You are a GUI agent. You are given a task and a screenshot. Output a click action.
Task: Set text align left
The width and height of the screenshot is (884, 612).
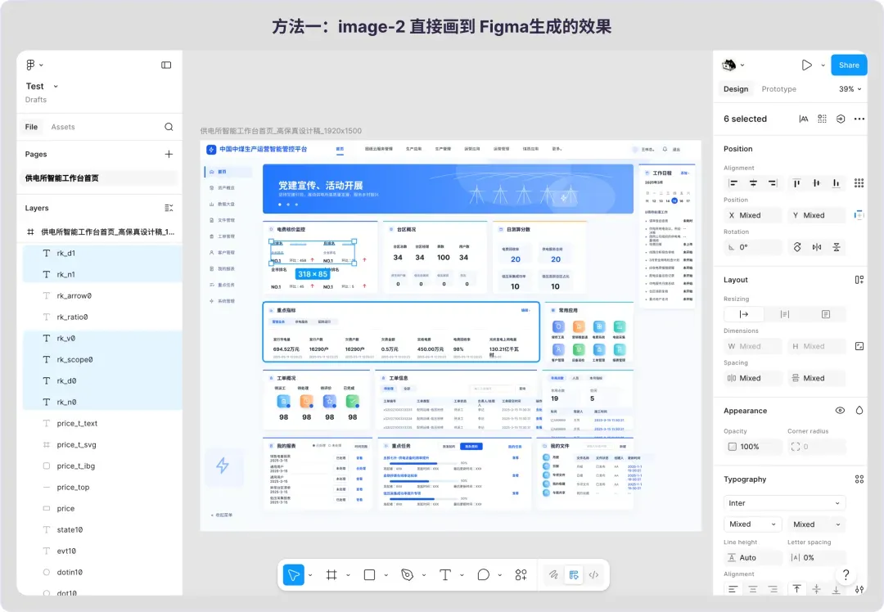pos(733,589)
